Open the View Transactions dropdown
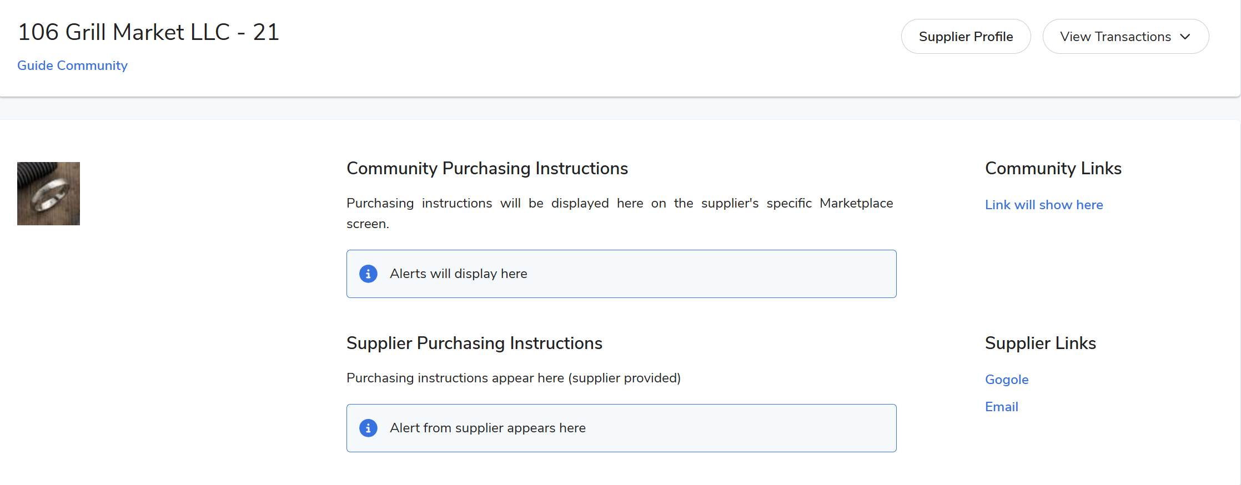Viewport: 1241px width, 485px height. click(1125, 37)
